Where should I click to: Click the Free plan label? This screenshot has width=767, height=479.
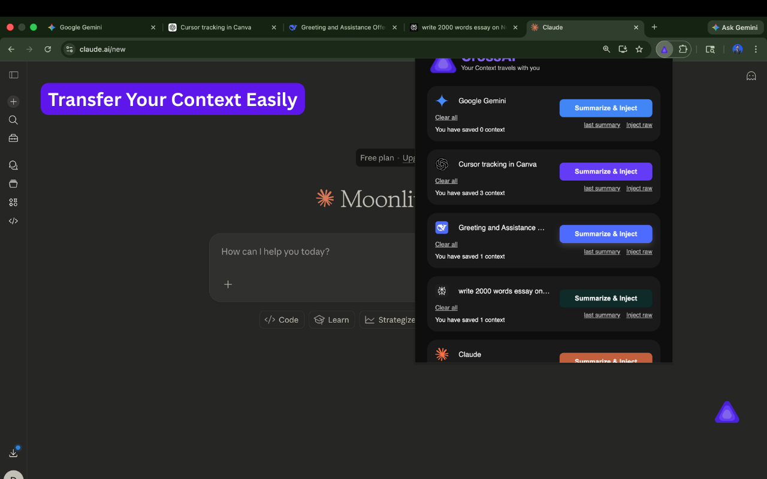377,158
